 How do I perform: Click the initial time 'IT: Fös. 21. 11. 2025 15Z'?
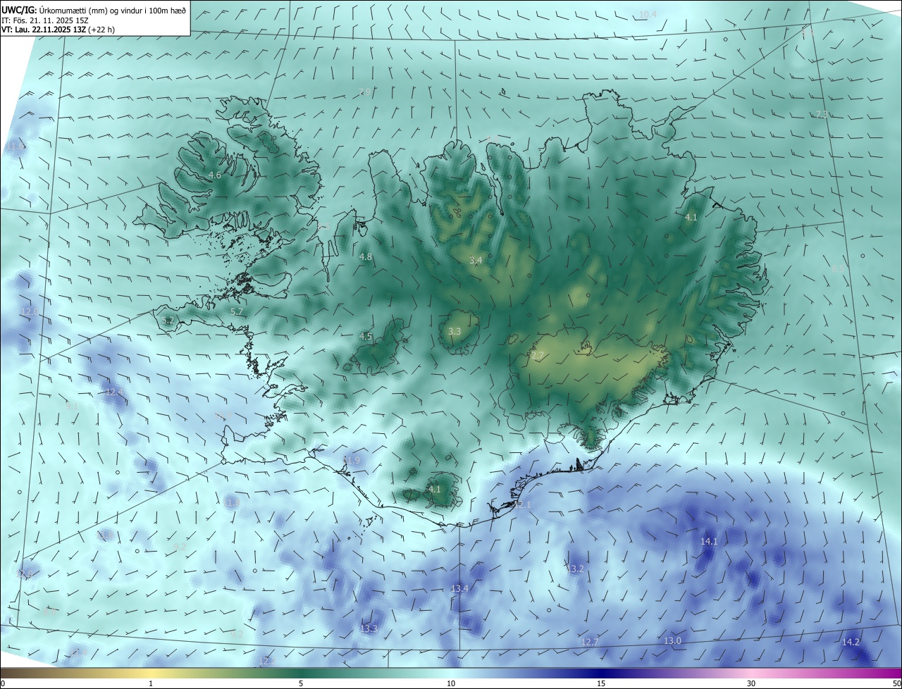pos(45,20)
